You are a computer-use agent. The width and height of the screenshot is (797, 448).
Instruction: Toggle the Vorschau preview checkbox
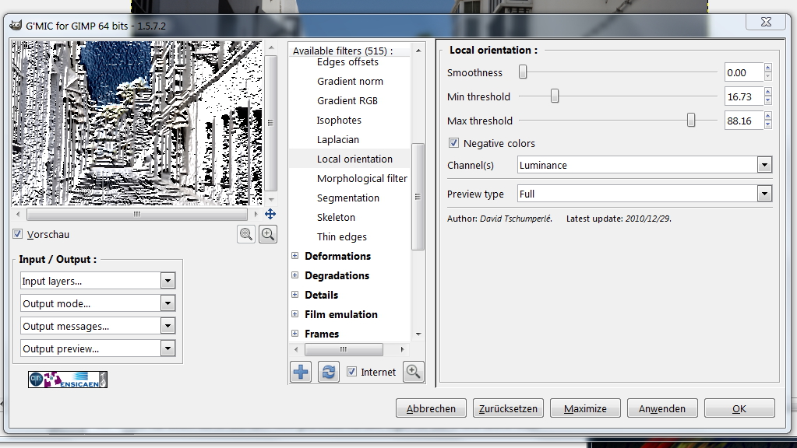(18, 234)
